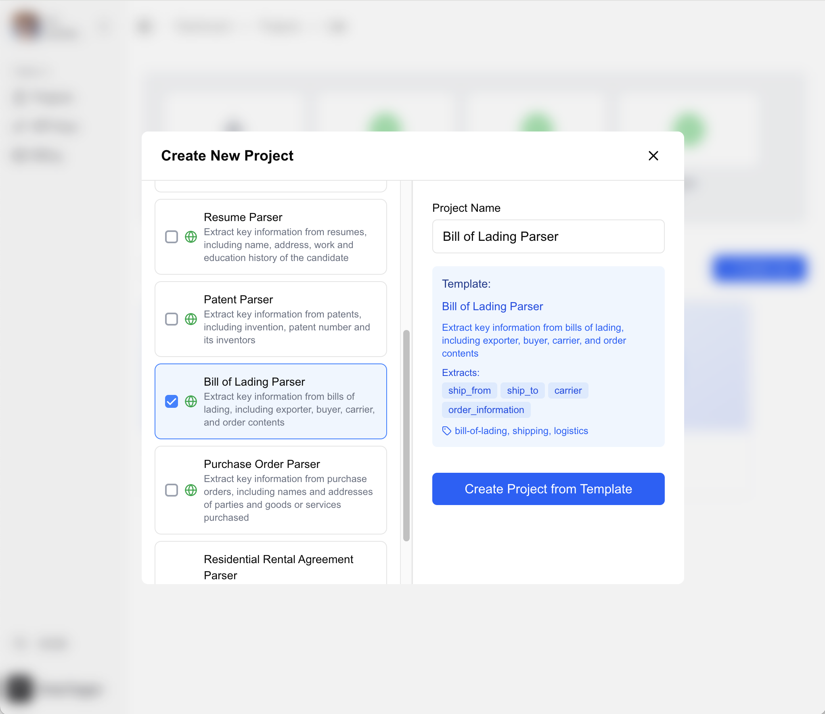Viewport: 825px width, 714px height.
Task: Enable the Patent Parser template checkbox
Action: 172,319
